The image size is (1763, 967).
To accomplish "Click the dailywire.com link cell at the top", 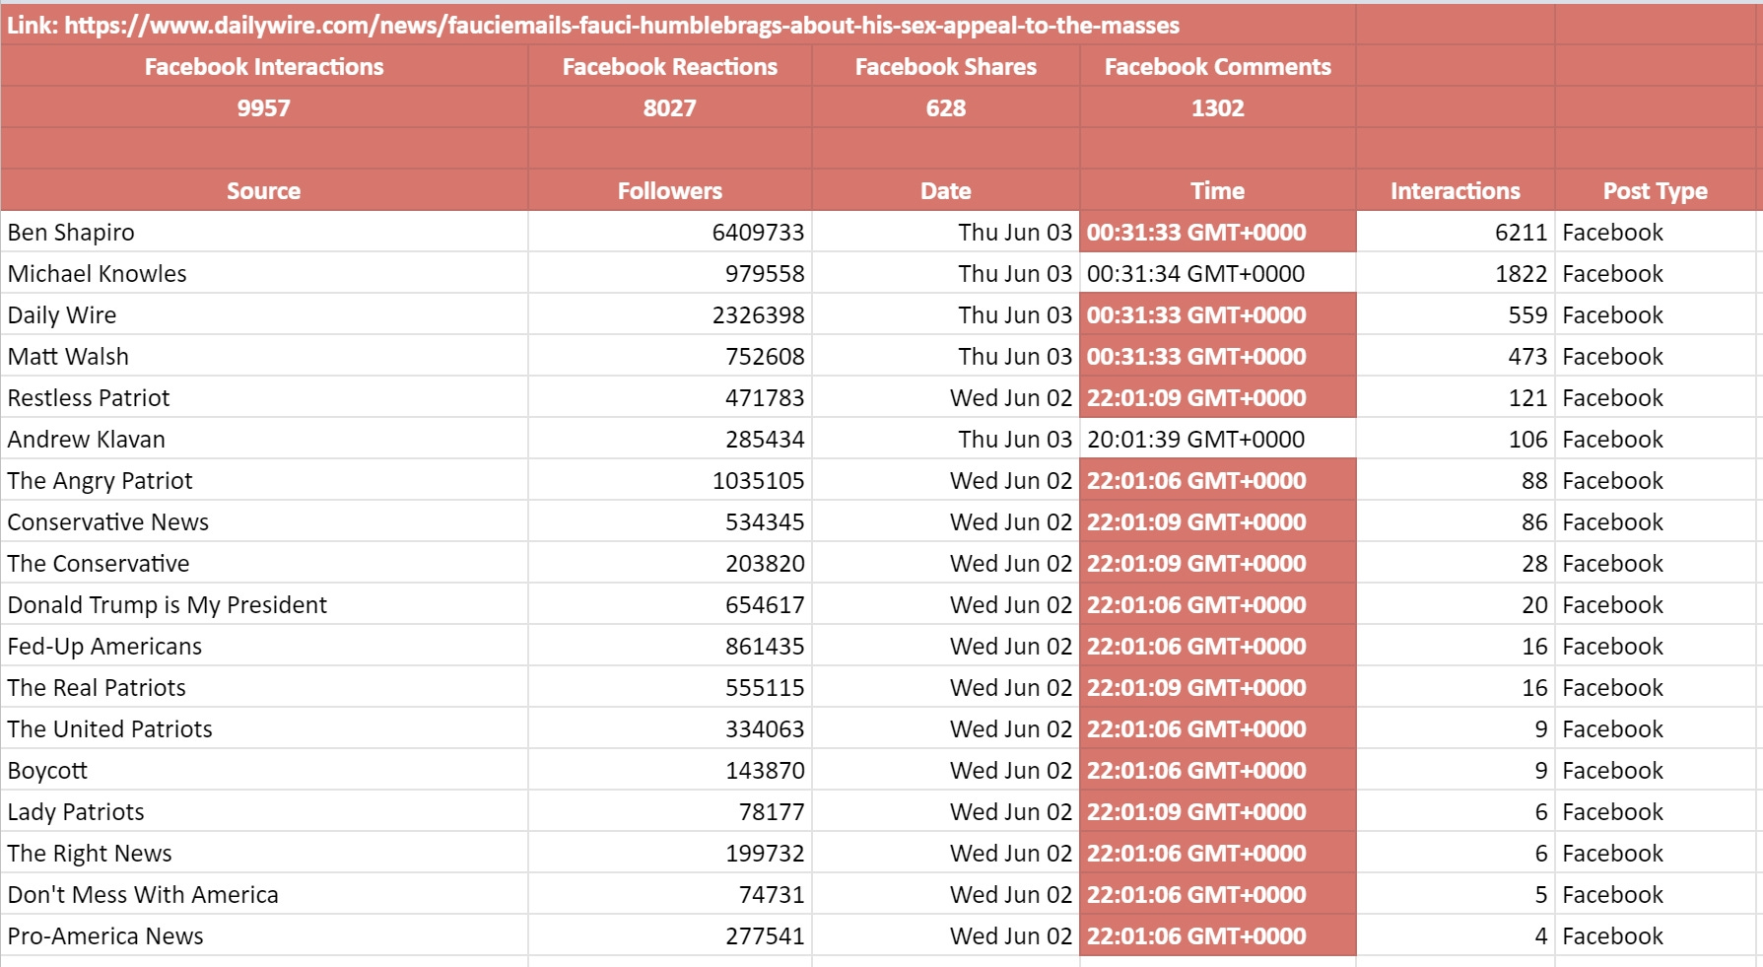I will (x=678, y=25).
